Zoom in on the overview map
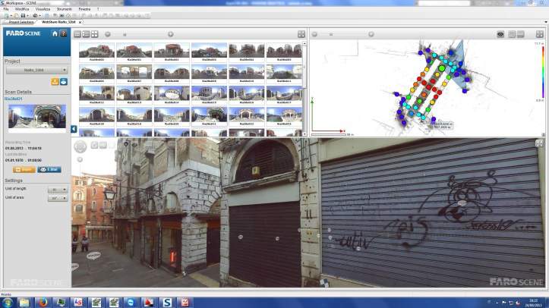Screen dimensions: 549x308 tap(371, 34)
